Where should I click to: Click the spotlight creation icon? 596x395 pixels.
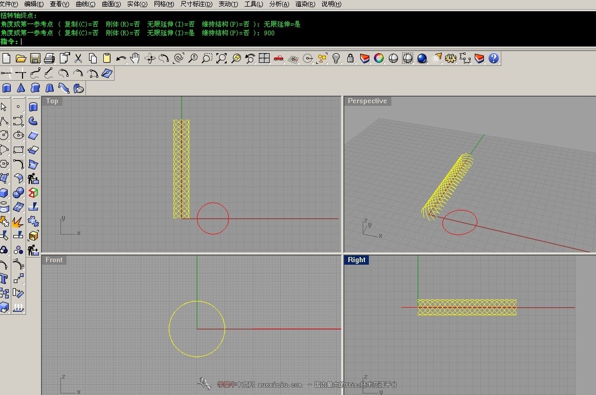click(437, 57)
